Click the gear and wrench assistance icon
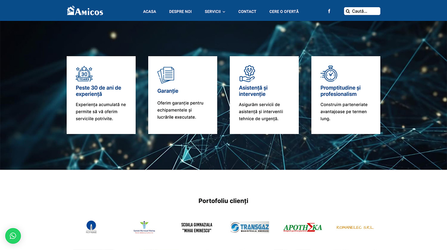Screen dimensions: 447x250 click(x=247, y=74)
